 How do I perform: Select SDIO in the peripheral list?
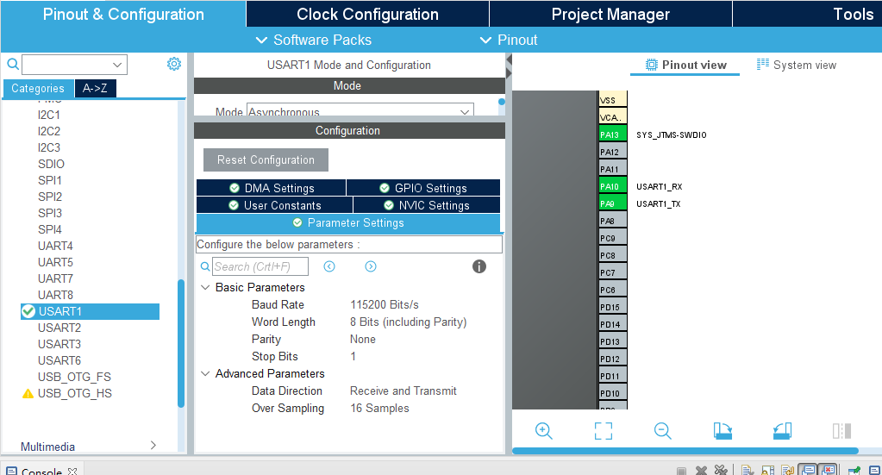click(51, 164)
